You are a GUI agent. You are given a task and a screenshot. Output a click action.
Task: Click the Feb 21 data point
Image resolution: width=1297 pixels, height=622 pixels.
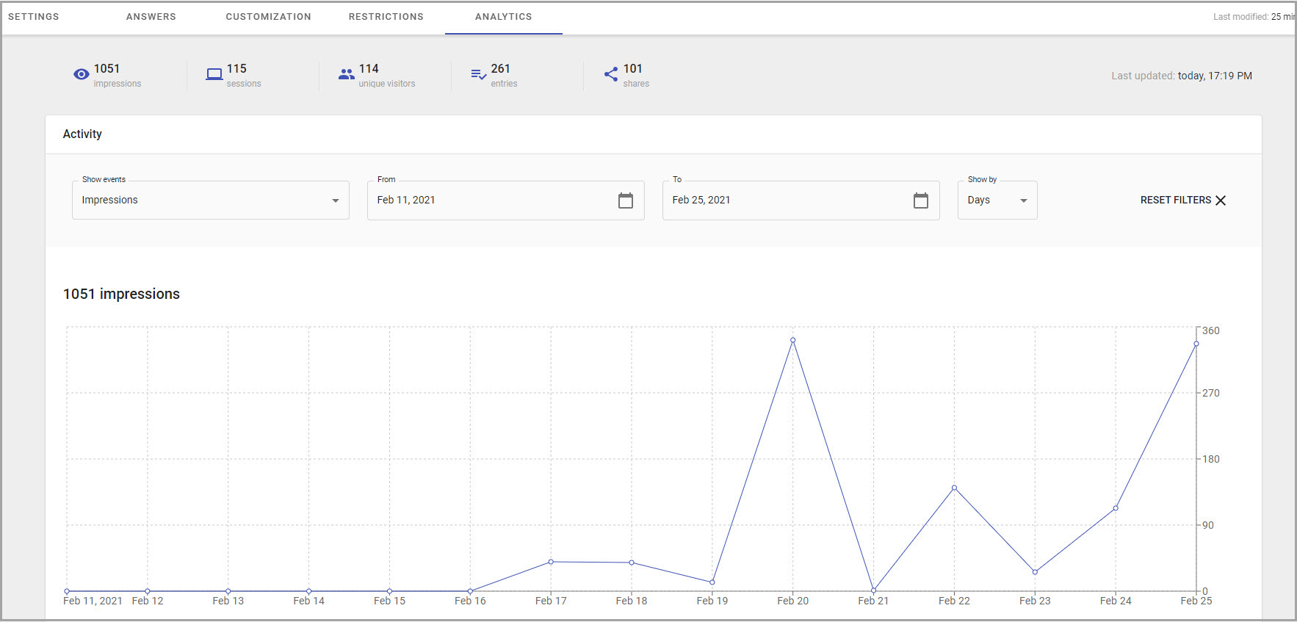(873, 590)
